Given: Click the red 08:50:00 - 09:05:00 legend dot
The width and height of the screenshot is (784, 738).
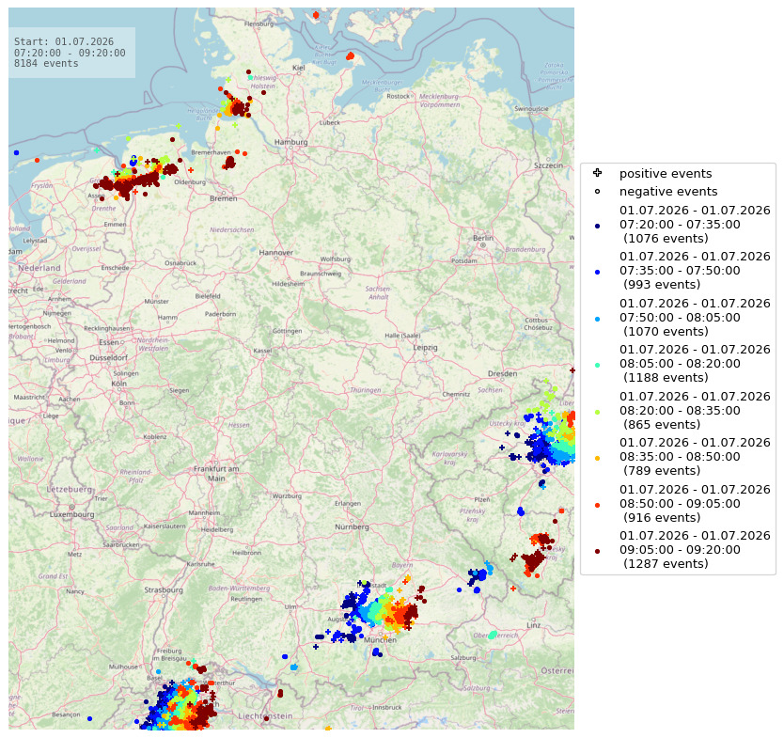Looking at the screenshot, I should pyautogui.click(x=597, y=505).
